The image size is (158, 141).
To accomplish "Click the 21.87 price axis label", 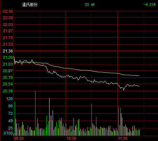I will pos(8,31).
